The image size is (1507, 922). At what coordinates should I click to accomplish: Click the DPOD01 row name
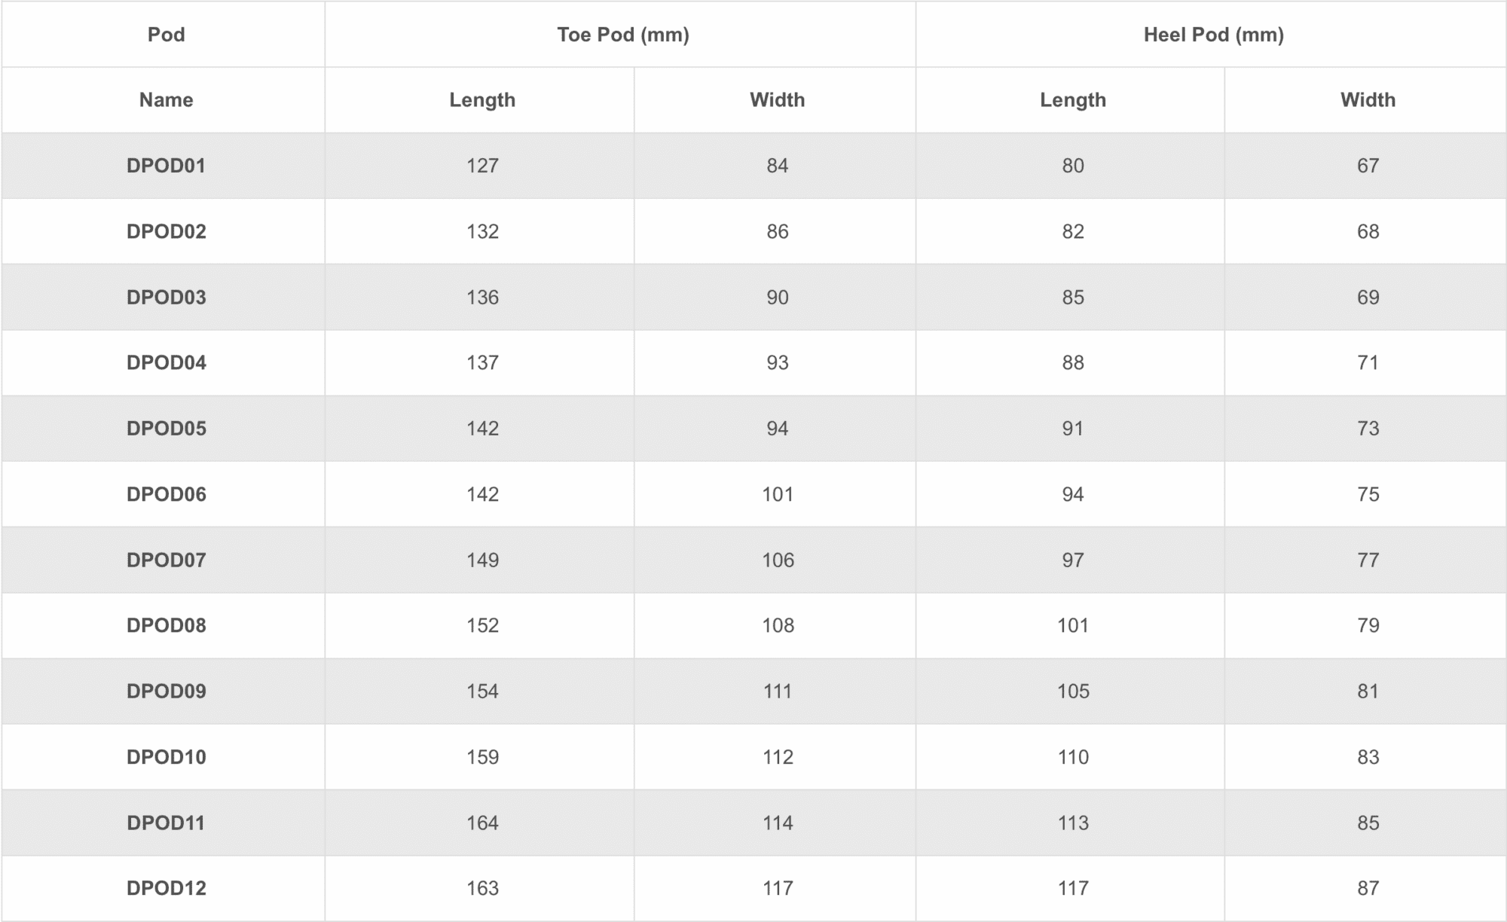coord(166,166)
